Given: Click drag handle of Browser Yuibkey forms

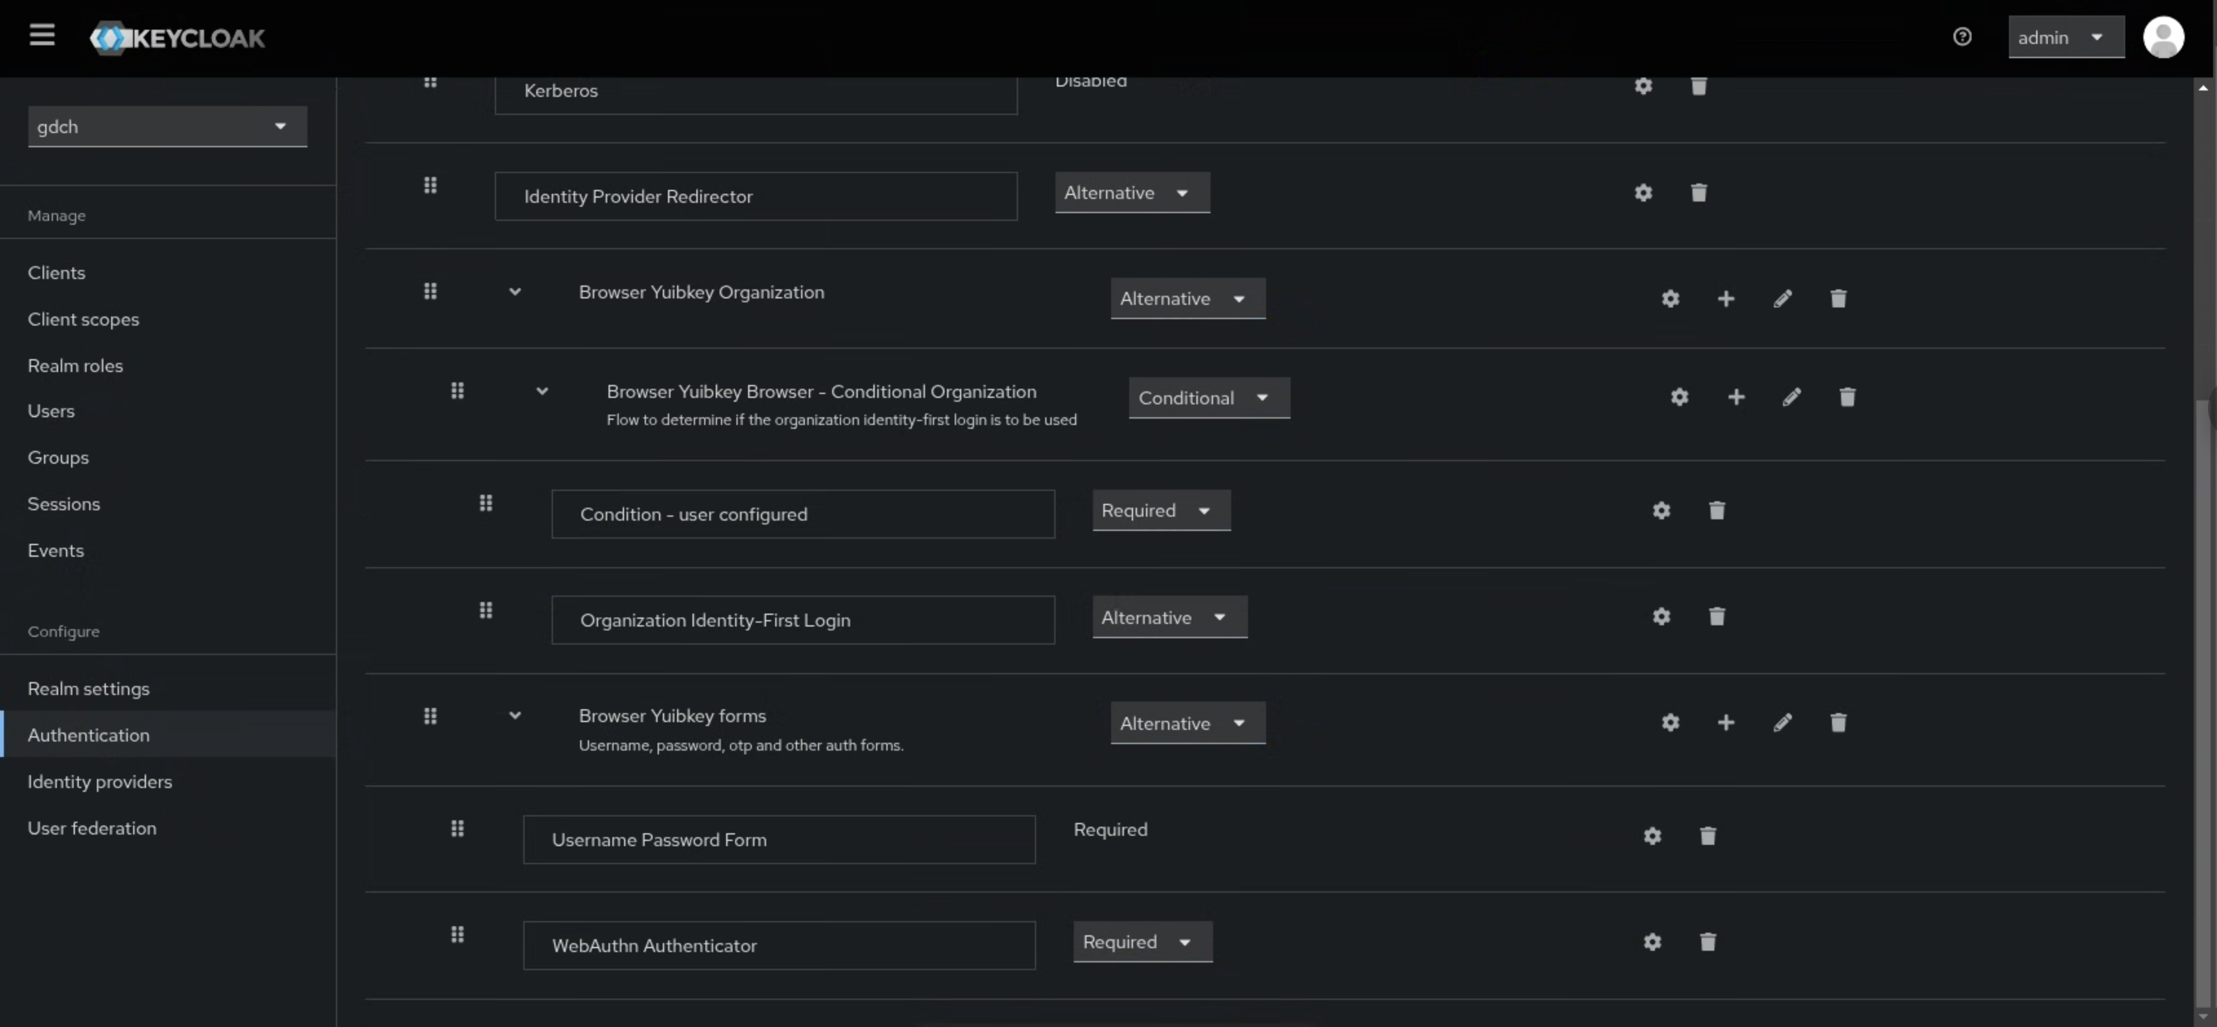Looking at the screenshot, I should 430,716.
